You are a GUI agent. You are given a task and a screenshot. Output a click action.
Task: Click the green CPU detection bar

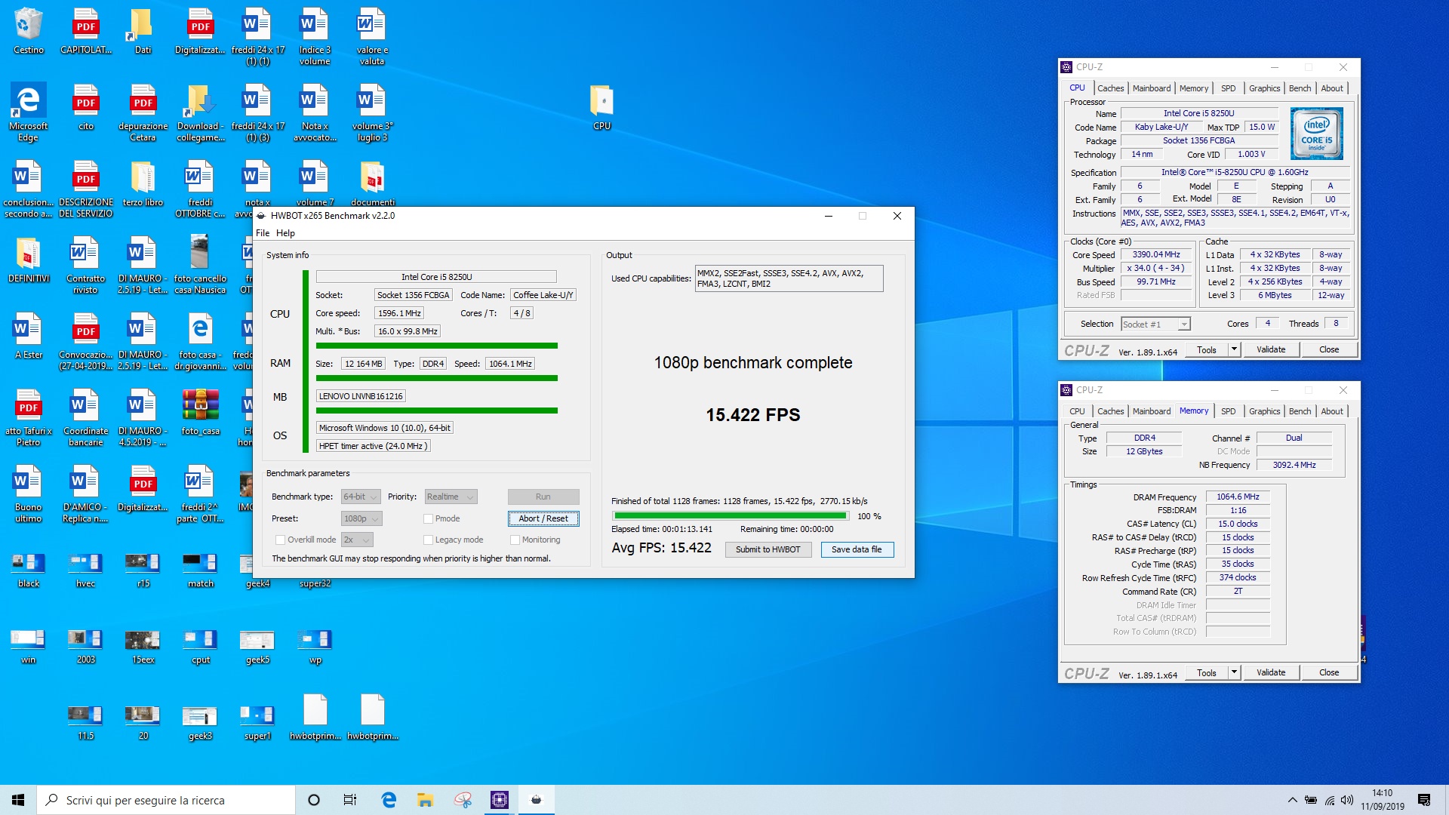(436, 346)
